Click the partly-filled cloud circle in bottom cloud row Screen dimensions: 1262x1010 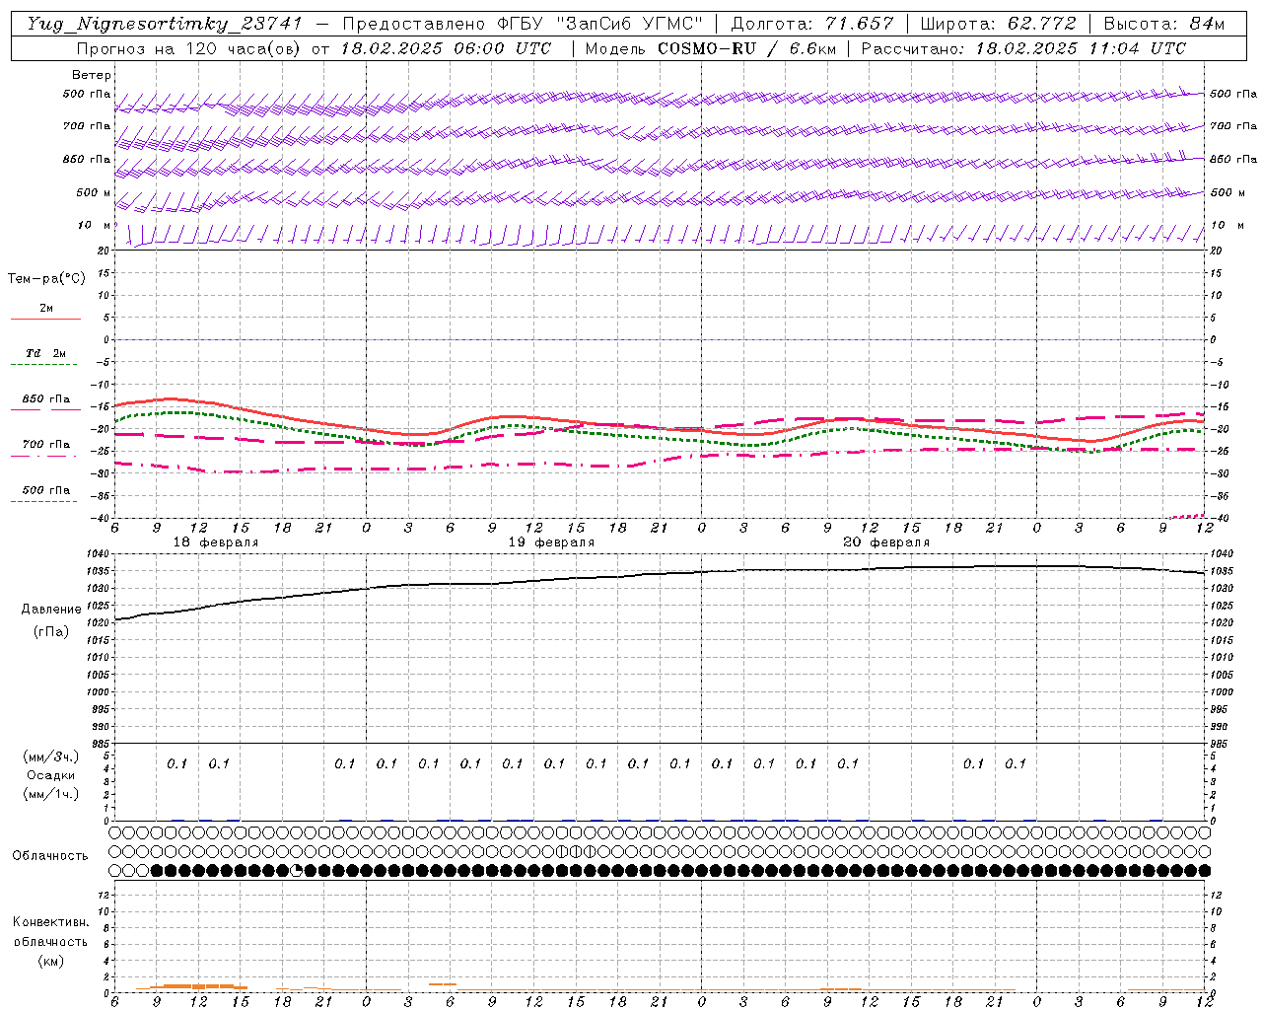click(x=297, y=870)
